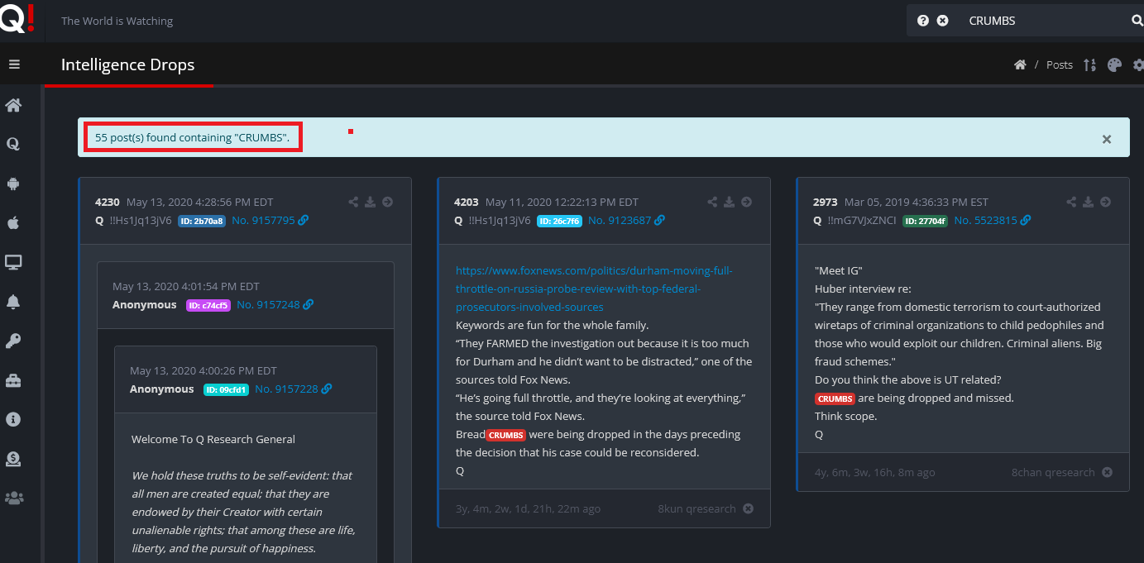The image size is (1144, 563).
Task: Clear the search with the X icon
Action: pyautogui.click(x=942, y=21)
